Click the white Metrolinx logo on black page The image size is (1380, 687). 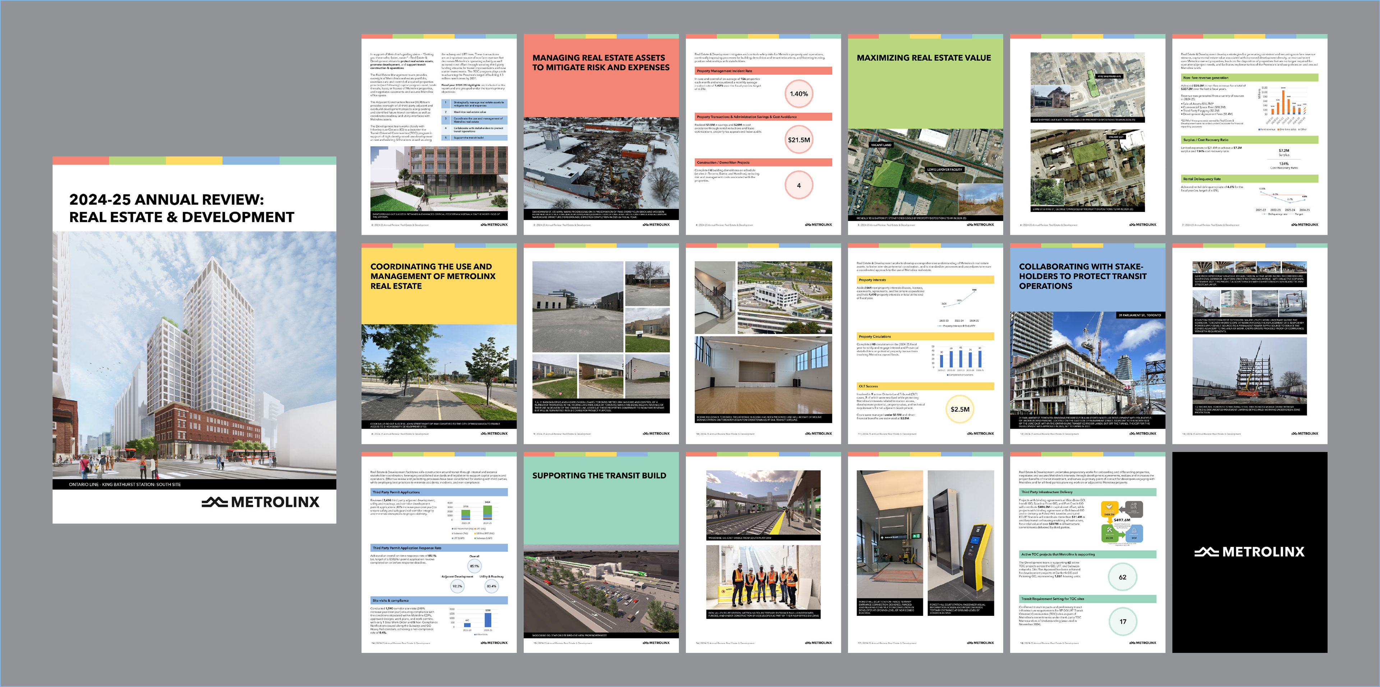1249,552
